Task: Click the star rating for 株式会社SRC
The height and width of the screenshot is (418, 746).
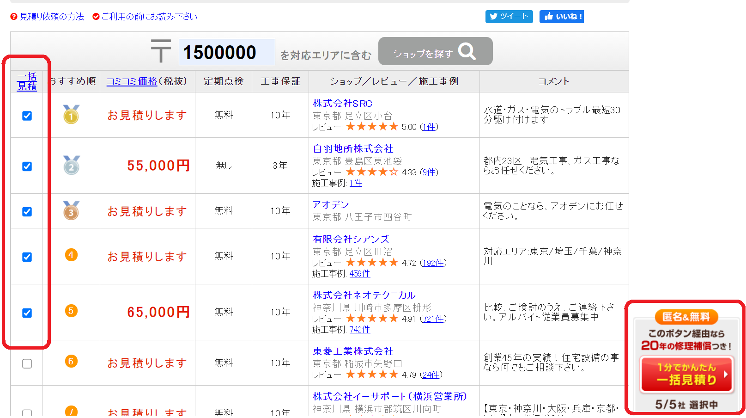Action: (372, 127)
